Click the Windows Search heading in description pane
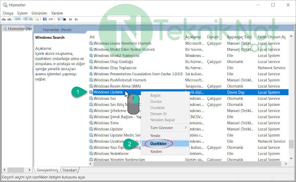 coord(50,37)
